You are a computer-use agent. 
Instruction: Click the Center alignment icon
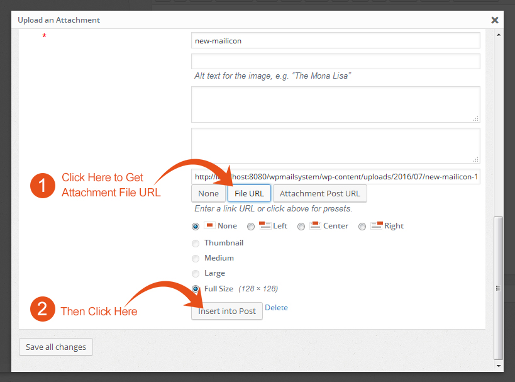tap(314, 225)
